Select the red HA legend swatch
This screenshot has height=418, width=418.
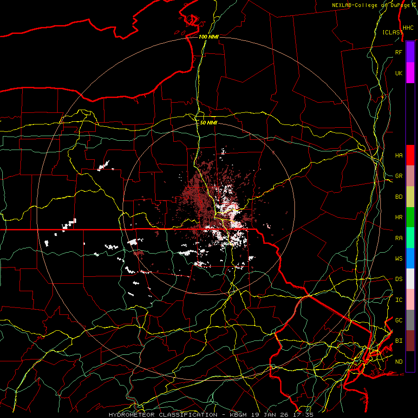pyautogui.click(x=410, y=155)
